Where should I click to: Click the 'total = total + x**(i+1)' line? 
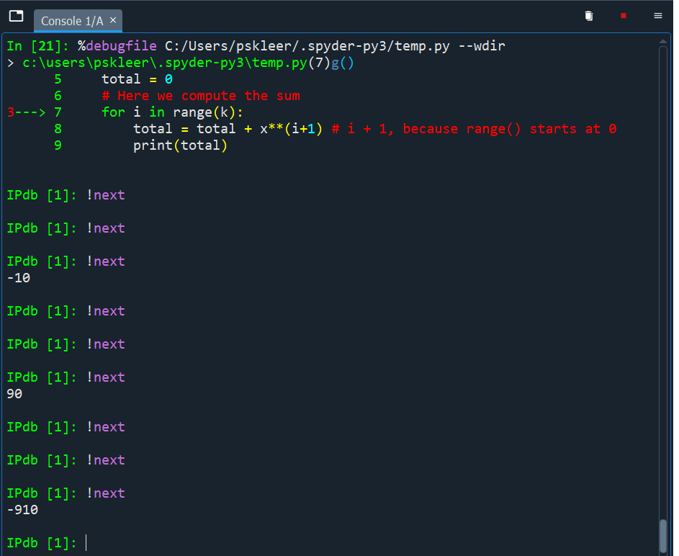click(x=228, y=129)
